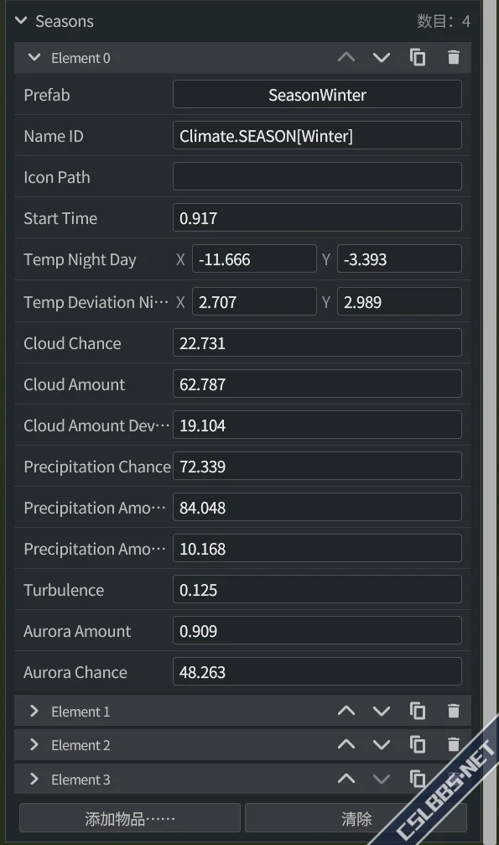Image resolution: width=499 pixels, height=845 pixels.
Task: Click the 清除 button
Action: pyautogui.click(x=356, y=818)
